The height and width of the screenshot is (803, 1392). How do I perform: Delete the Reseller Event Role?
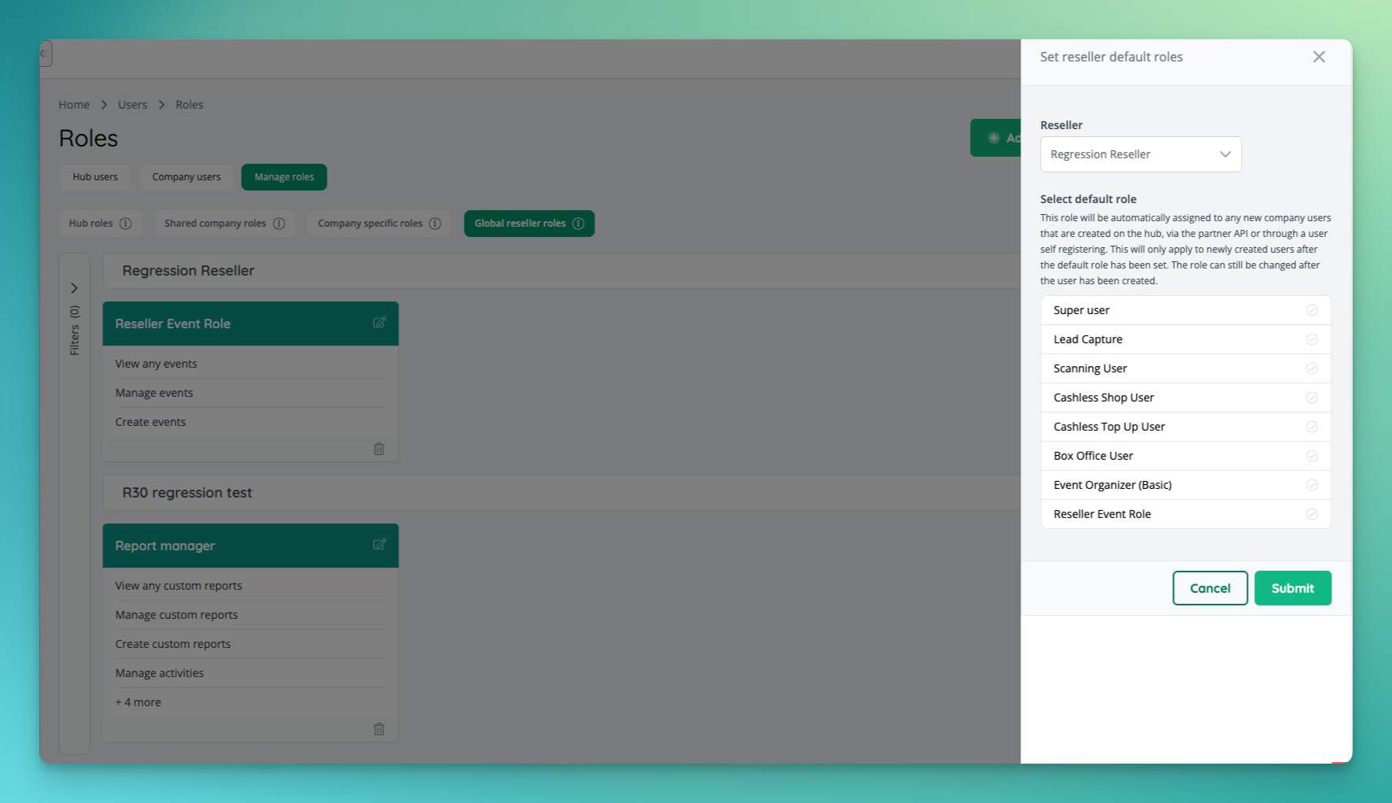pos(379,448)
